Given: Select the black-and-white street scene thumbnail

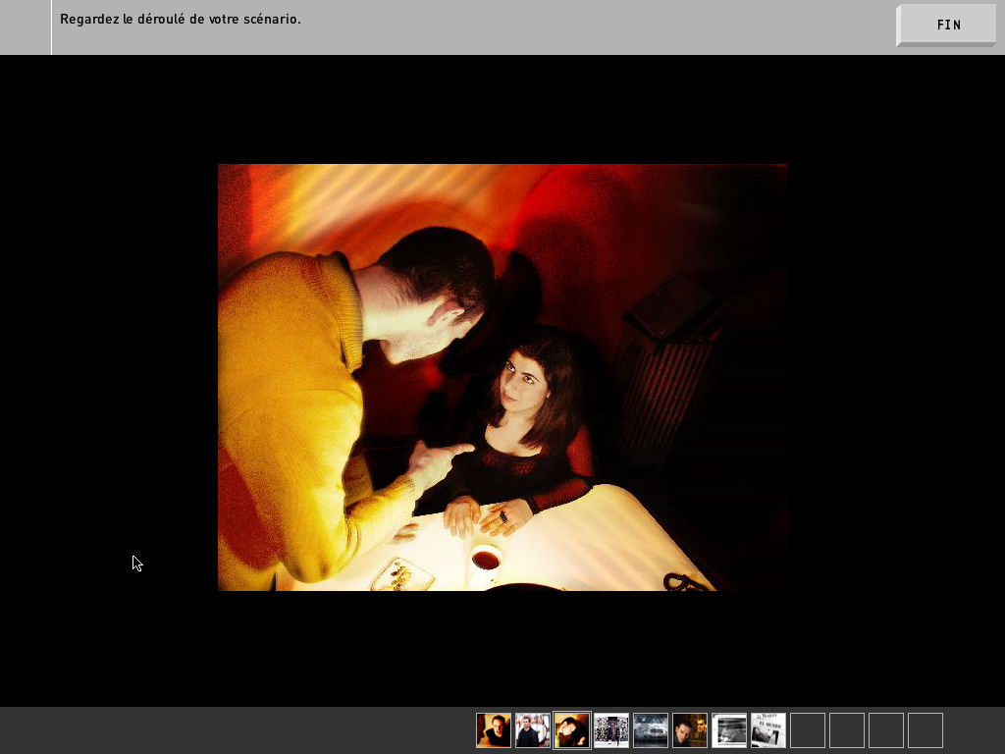Looking at the screenshot, I should coord(611,730).
